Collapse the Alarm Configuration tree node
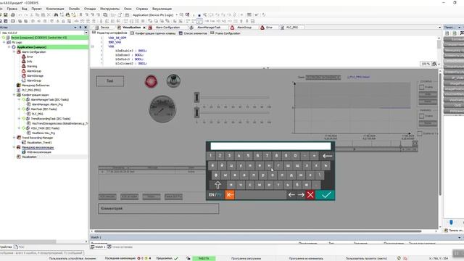Image resolution: width=464 pixels, height=261 pixels. [14, 51]
